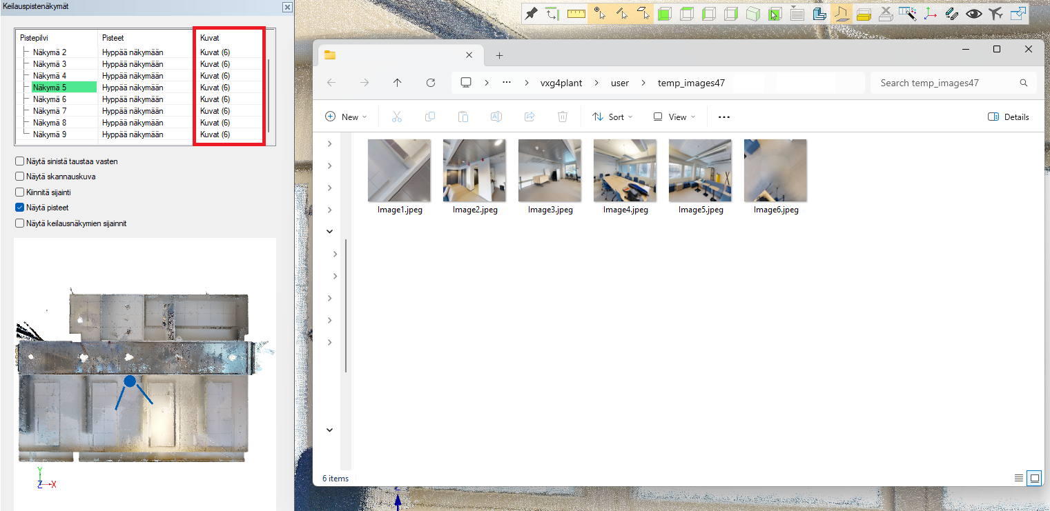Image resolution: width=1050 pixels, height=511 pixels.
Task: Tick the 'Kiinnitä sijainti' checkbox
Action: [20, 192]
